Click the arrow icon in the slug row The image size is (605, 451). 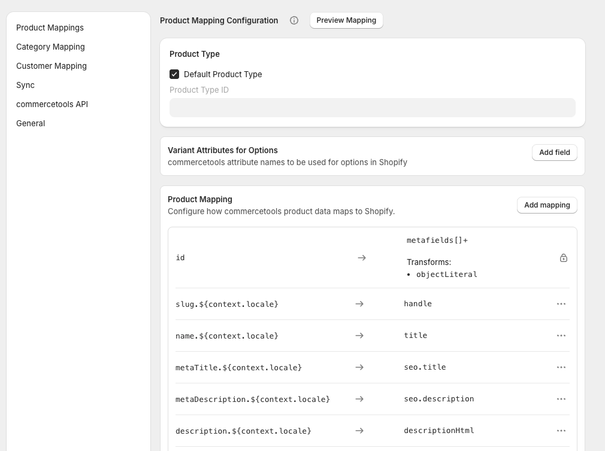pos(359,304)
